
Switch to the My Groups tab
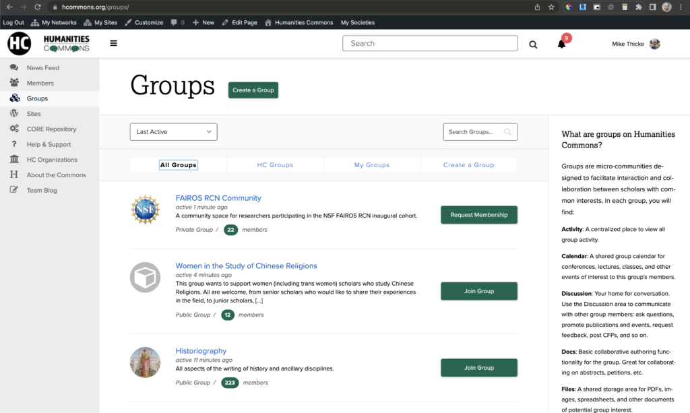pos(372,164)
